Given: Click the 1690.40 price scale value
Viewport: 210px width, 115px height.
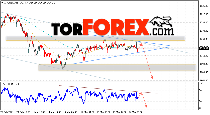Looking at the screenshot, I should pyautogui.click(x=204, y=64).
